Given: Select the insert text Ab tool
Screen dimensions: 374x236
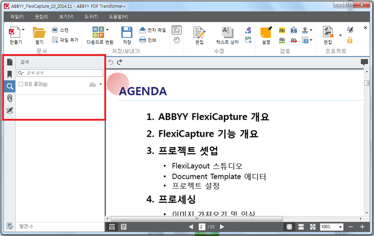Looking at the screenshot, I should pyautogui.click(x=294, y=30).
